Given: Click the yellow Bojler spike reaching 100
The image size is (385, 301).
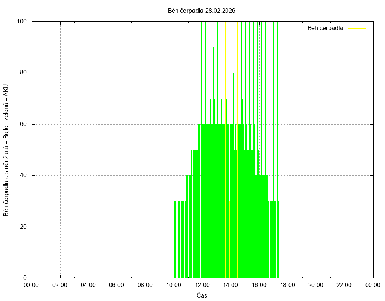Looking at the screenshot, I should tap(233, 45).
